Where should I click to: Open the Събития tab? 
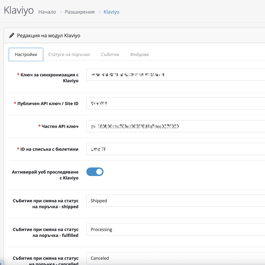pyautogui.click(x=110, y=54)
